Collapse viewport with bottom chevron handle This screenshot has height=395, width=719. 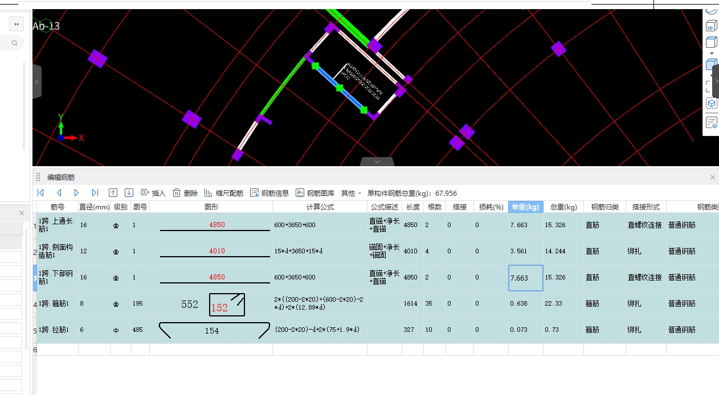coord(377,162)
